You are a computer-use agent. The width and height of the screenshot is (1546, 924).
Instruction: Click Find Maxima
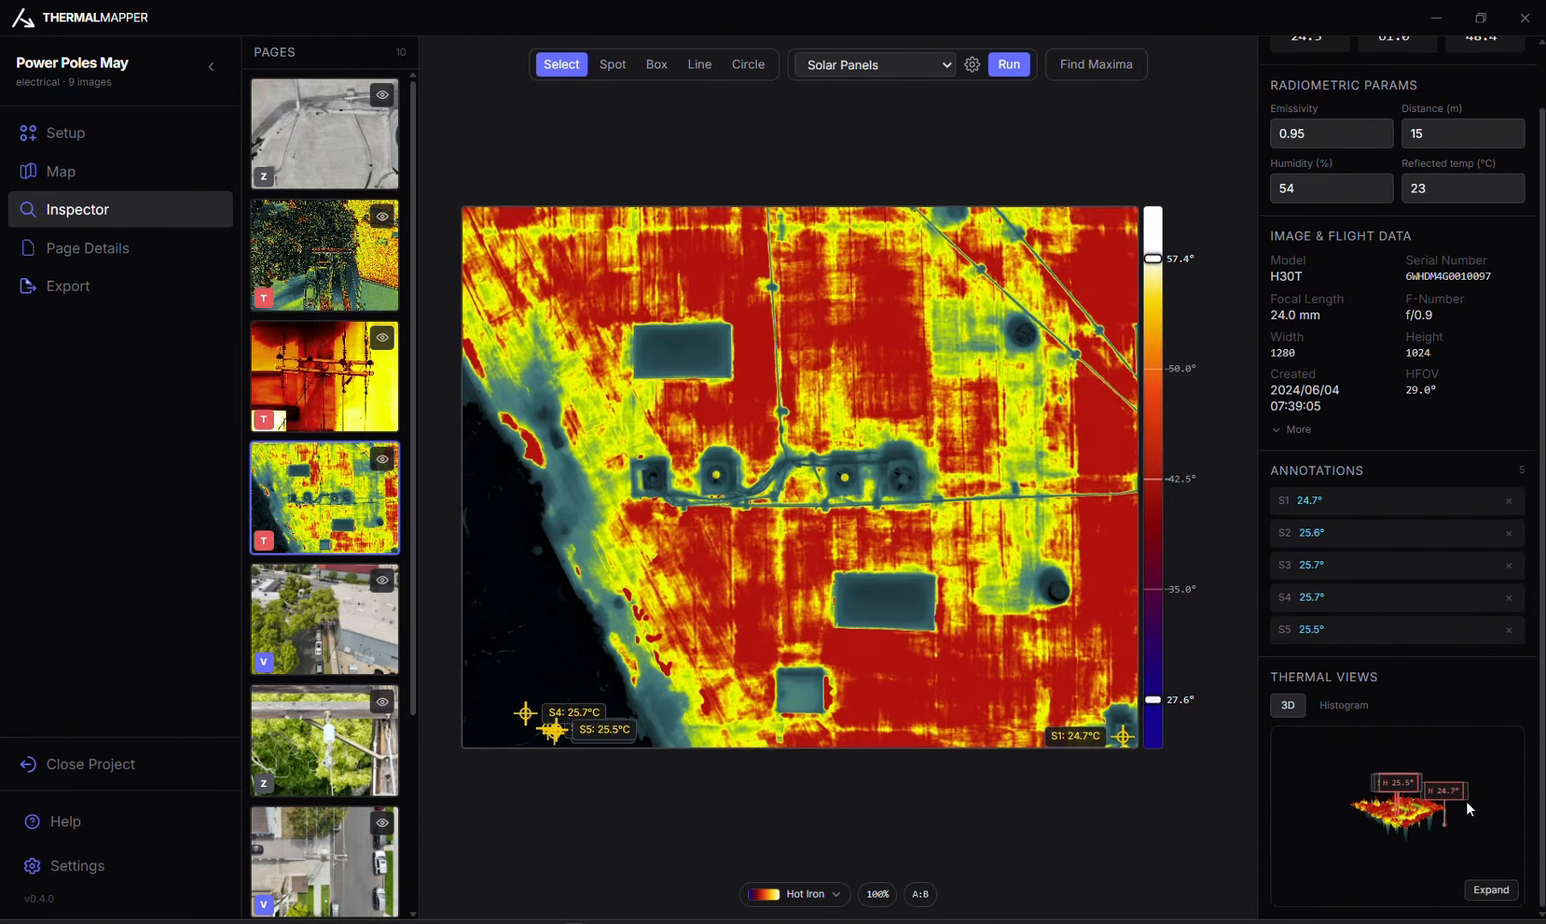point(1097,64)
